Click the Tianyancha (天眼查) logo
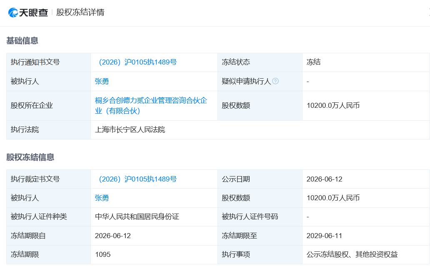Image resolution: width=430 pixels, height=266 pixels. pyautogui.click(x=28, y=12)
